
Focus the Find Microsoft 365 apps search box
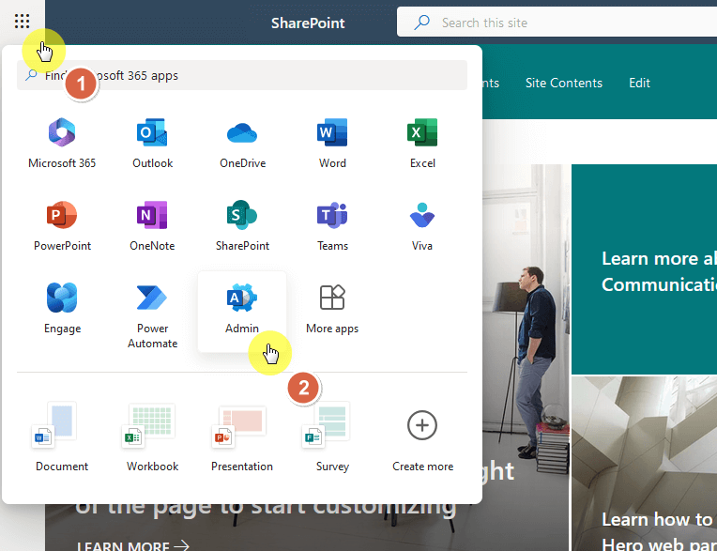pos(242,75)
